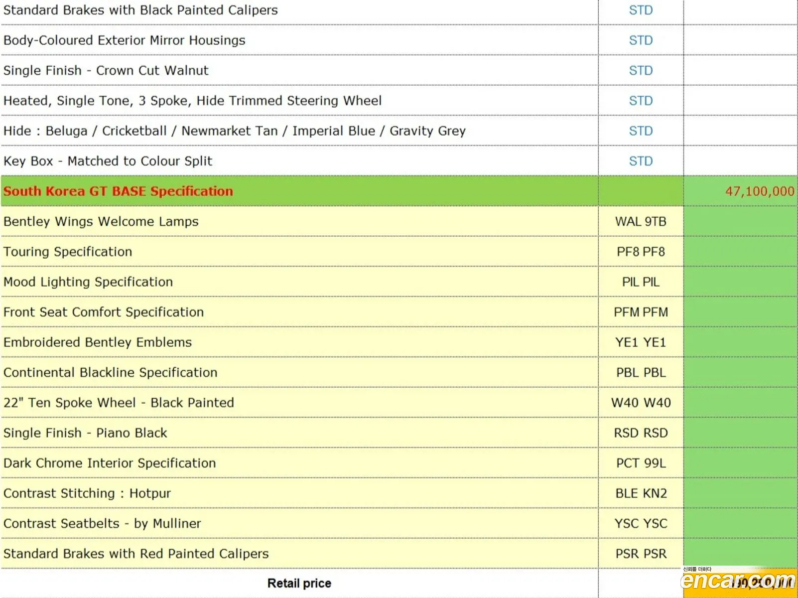Click the 'Retail price' label
This screenshot has height=598, width=798.
(299, 584)
